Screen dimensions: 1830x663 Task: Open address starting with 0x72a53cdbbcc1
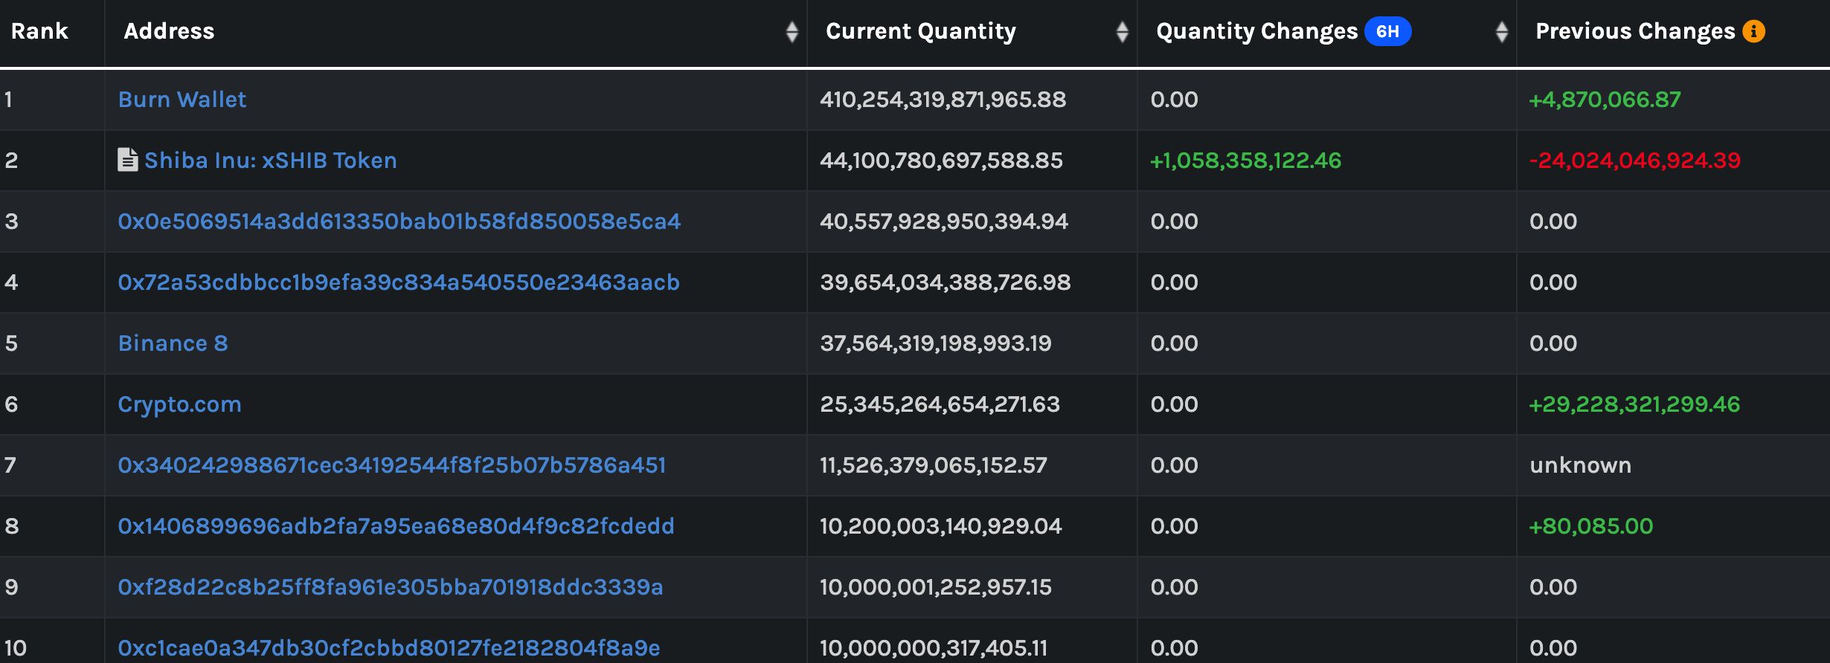pos(398,282)
